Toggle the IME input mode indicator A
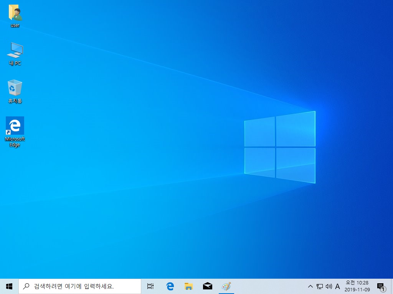Screen dimensions: 393x294 (337, 286)
